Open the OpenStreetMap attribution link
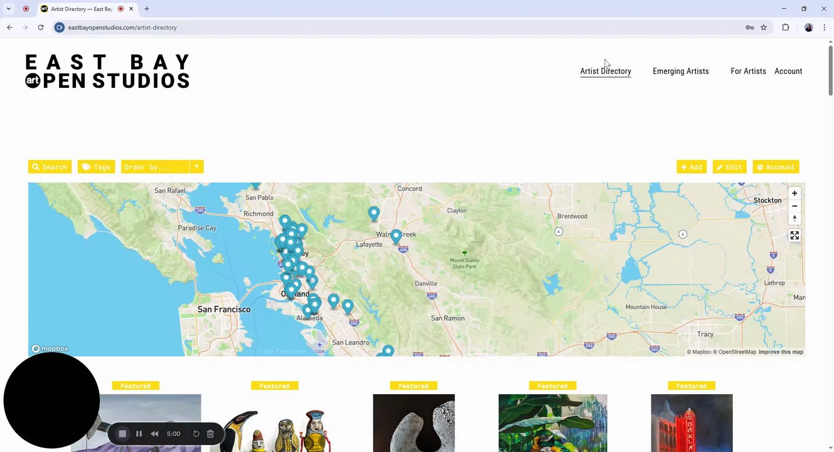Viewport: 834px width, 452px height. point(734,352)
